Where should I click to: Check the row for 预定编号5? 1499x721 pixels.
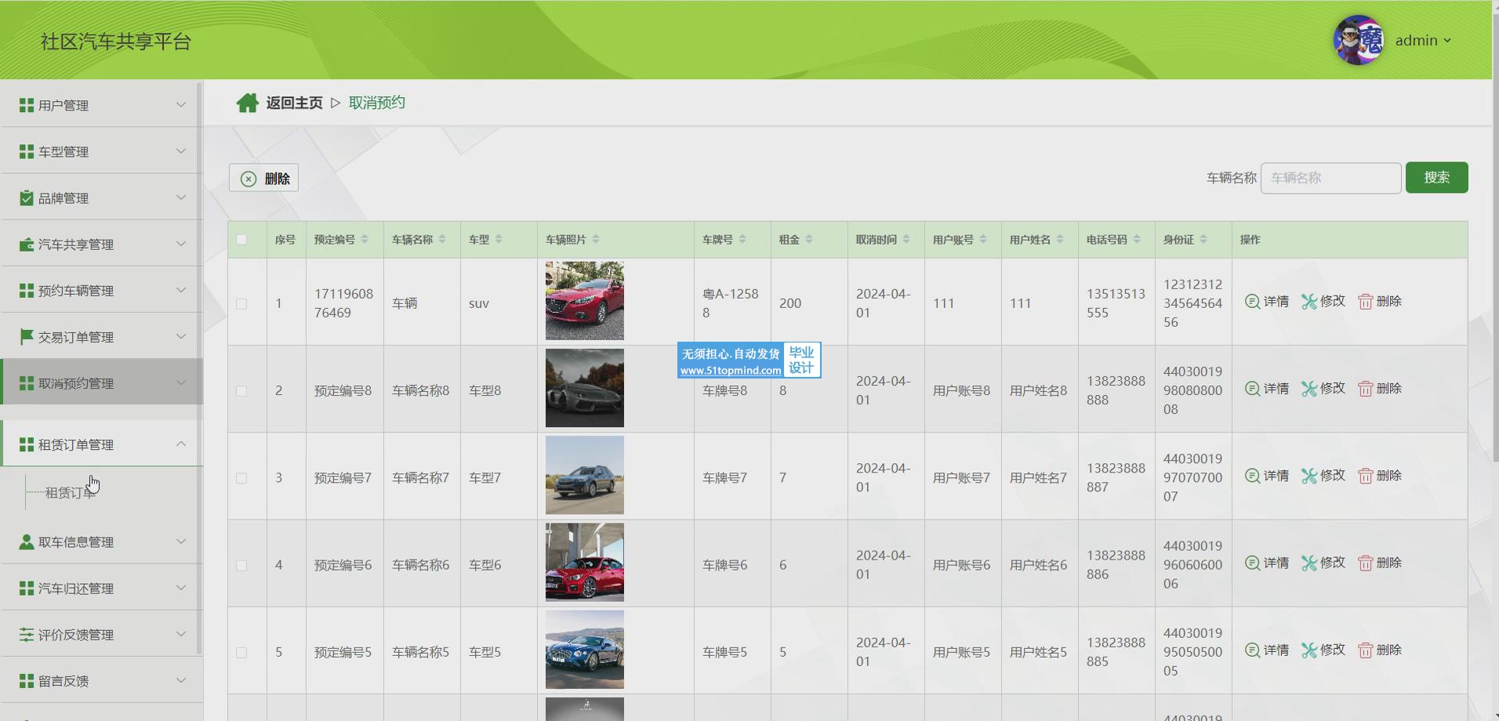[x=241, y=652]
